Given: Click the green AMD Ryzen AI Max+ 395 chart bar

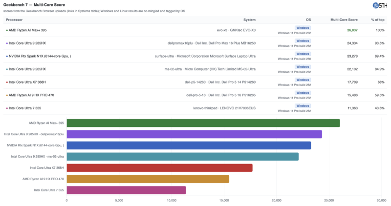Looking at the screenshot, I should [x=203, y=123].
